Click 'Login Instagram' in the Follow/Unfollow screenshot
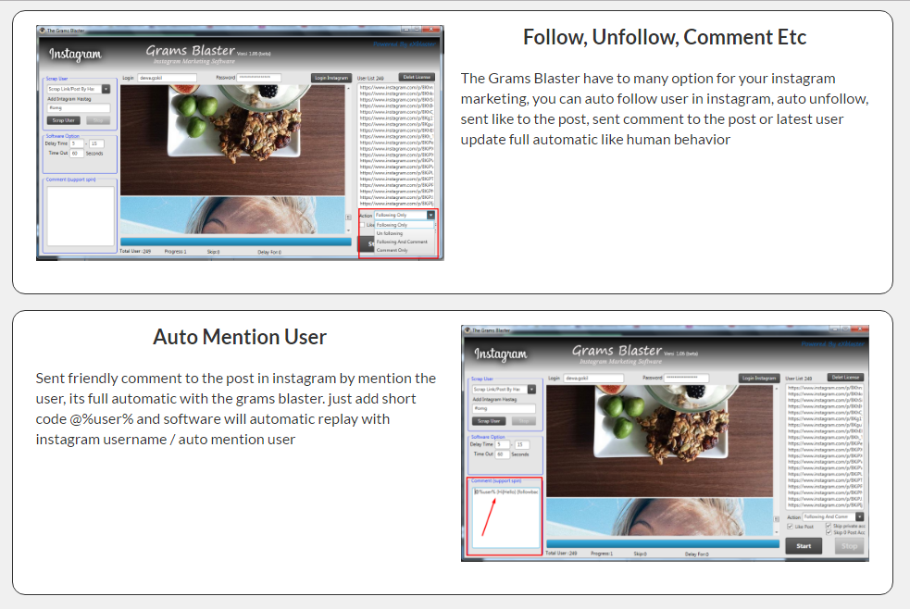Viewport: 910px width, 609px height. (331, 78)
